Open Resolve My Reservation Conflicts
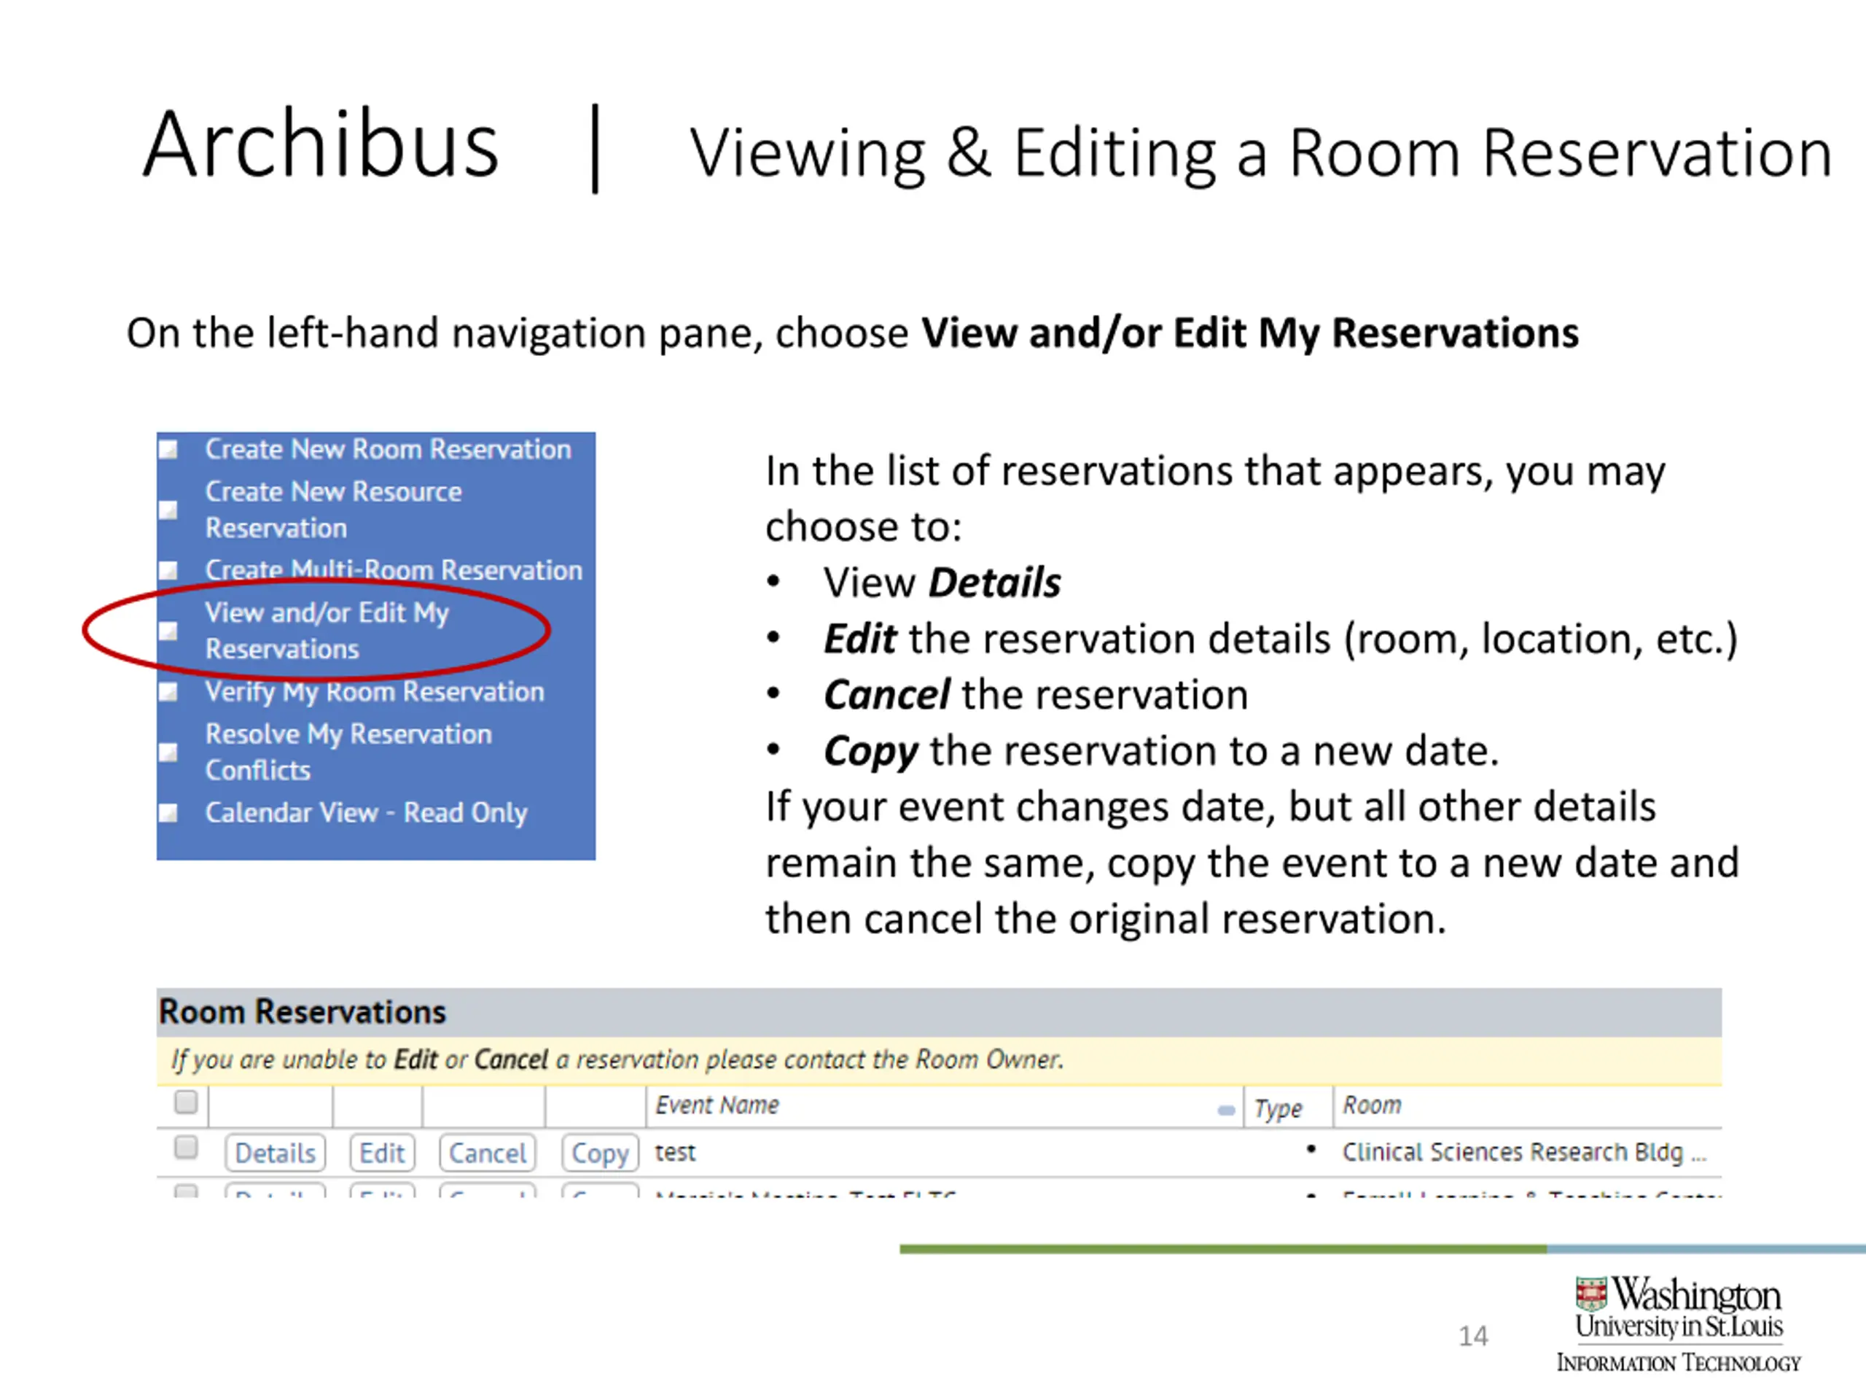Image resolution: width=1866 pixels, height=1400 pixels. (348, 752)
